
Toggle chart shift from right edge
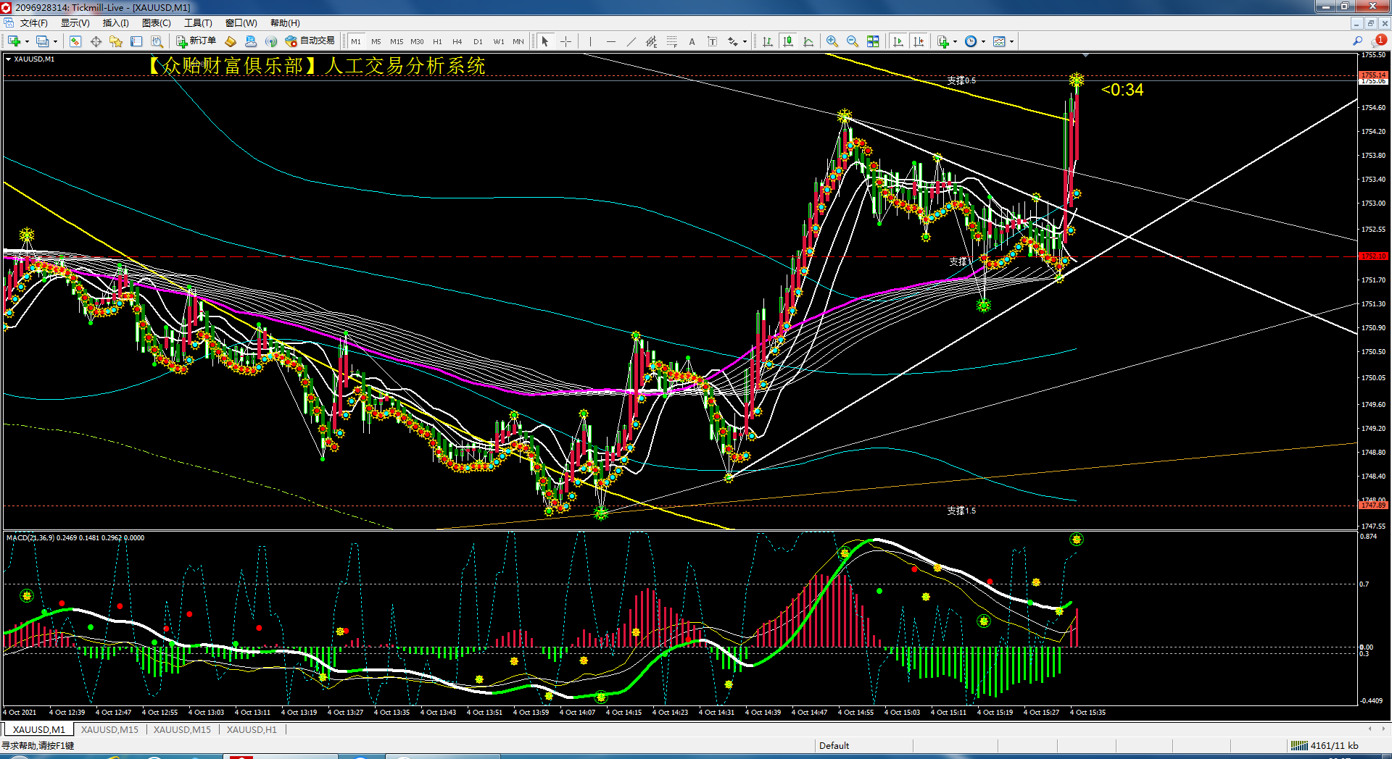pos(919,41)
